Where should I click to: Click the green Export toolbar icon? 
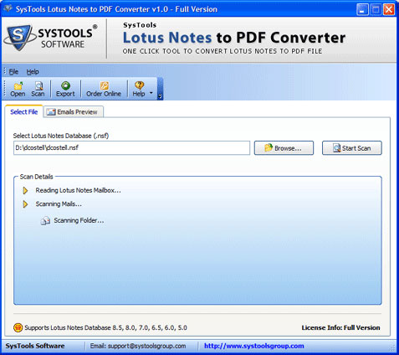[x=65, y=90]
